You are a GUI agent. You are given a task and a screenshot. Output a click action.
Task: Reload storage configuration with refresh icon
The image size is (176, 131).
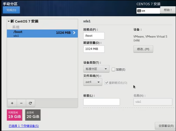click(x=31, y=103)
